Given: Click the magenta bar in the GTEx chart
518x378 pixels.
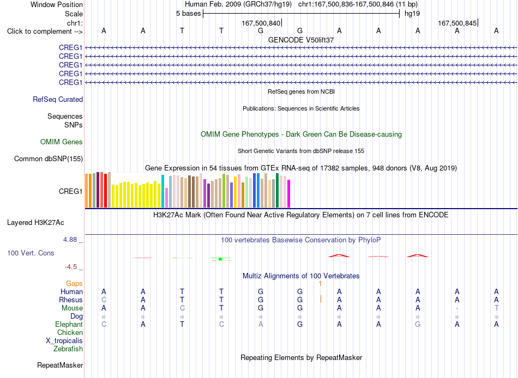Looking at the screenshot, I should (289, 193).
